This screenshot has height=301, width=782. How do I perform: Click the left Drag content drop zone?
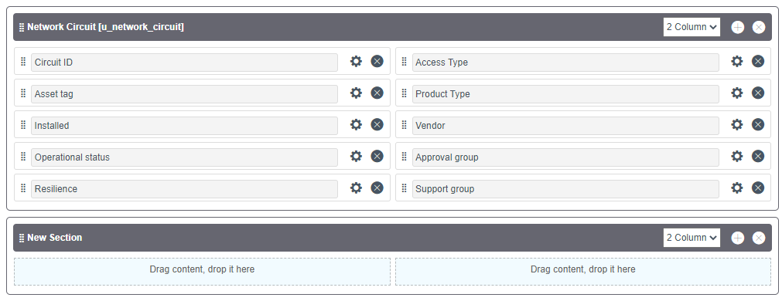[202, 271]
